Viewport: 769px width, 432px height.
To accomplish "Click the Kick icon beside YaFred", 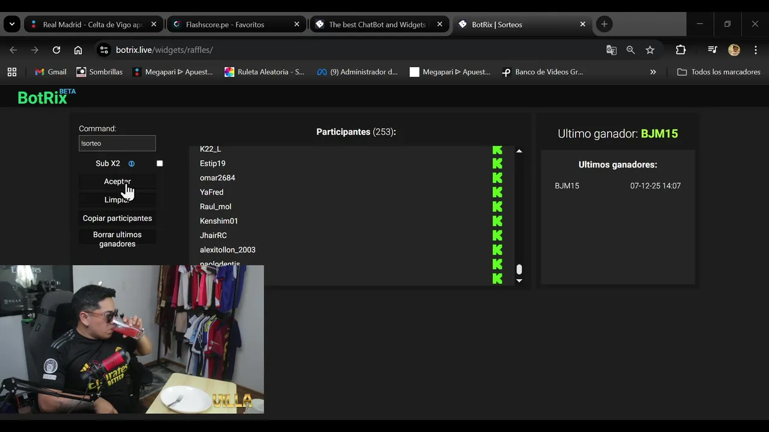I will (497, 192).
